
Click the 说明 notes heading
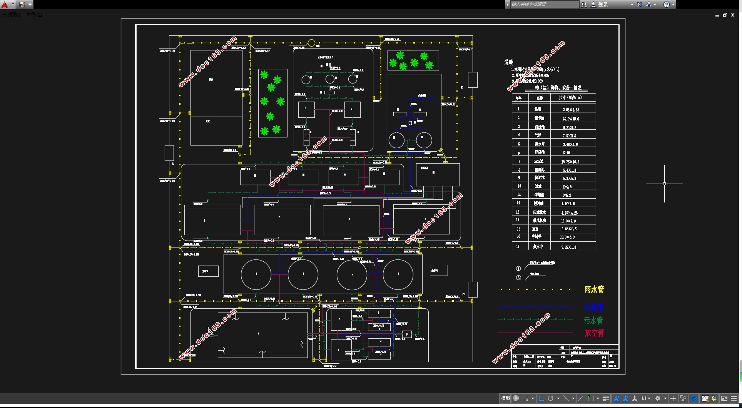[509, 62]
